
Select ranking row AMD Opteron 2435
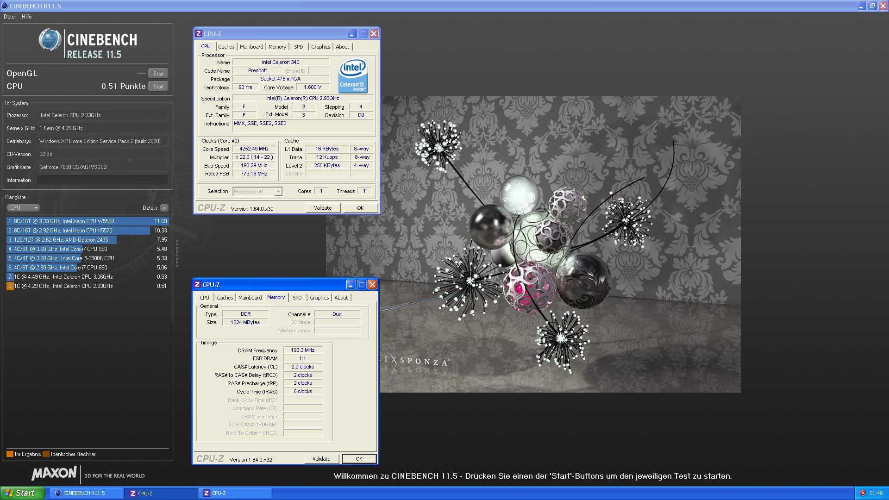click(88, 240)
